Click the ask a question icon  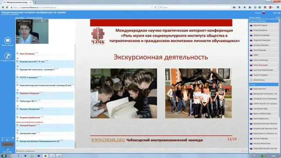coord(7,40)
